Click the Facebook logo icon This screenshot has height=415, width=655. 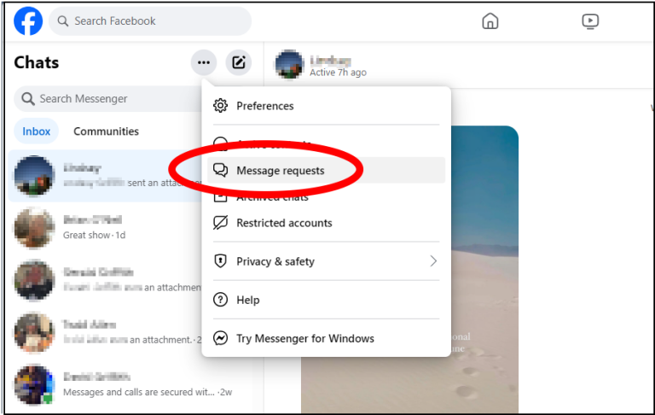28,21
